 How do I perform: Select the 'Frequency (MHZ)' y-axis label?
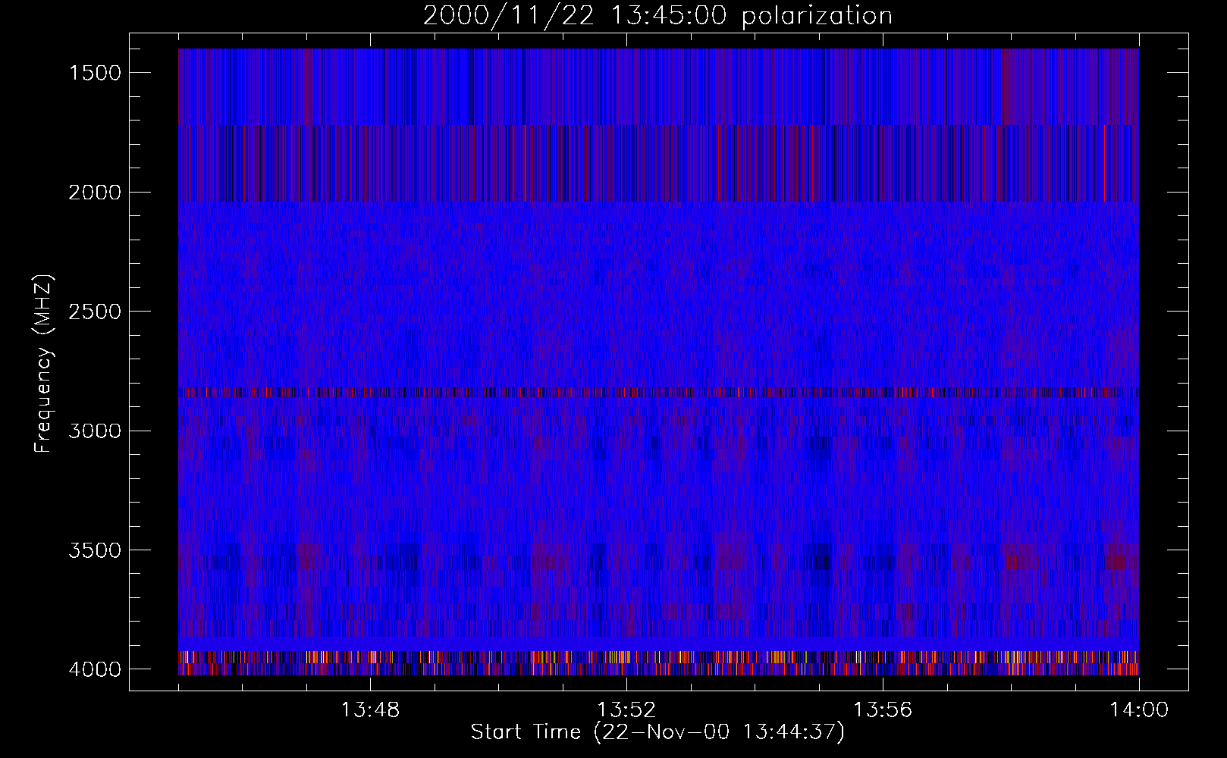(43, 364)
